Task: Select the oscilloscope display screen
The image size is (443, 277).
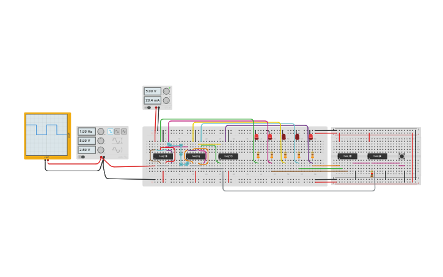Action: [47, 135]
